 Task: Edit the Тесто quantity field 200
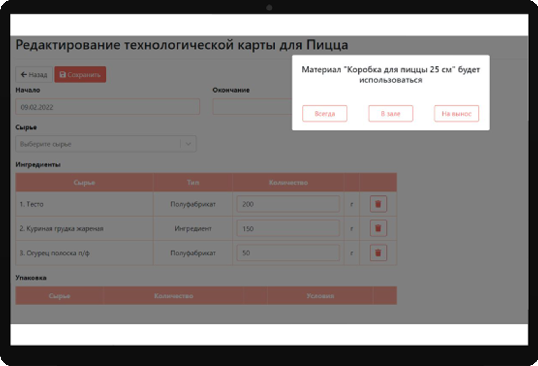pyautogui.click(x=288, y=204)
